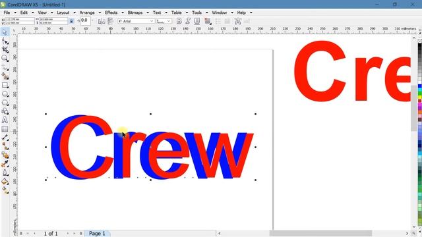Click the horizontal scrollbar left arrow
Viewport: 422px width, 237px height.
[220, 233]
